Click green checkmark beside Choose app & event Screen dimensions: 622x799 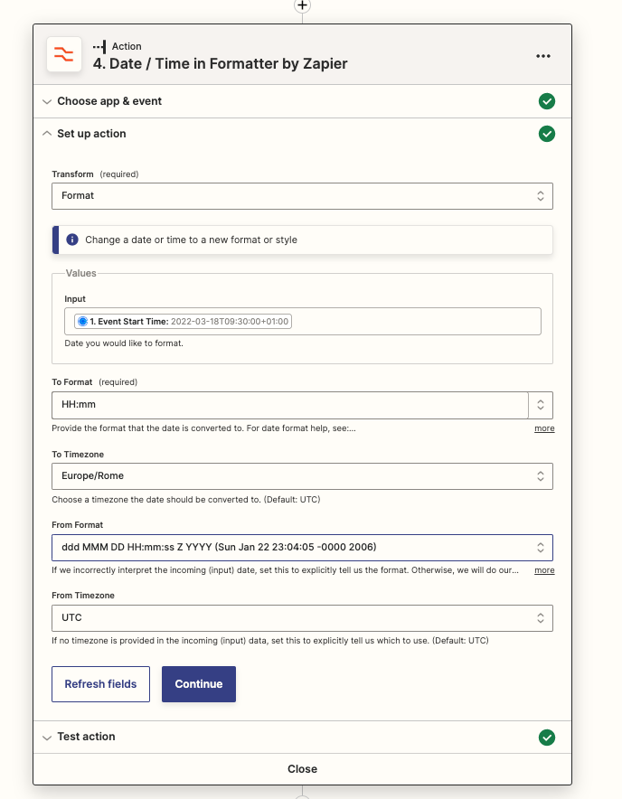(x=546, y=101)
